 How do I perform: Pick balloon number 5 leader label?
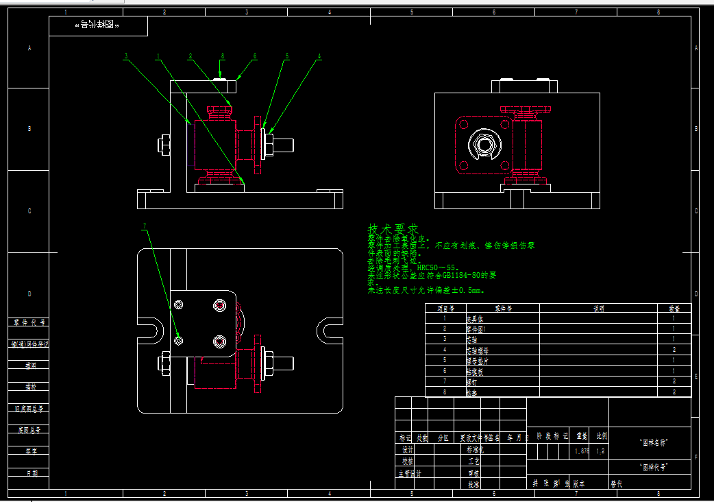pyautogui.click(x=287, y=56)
